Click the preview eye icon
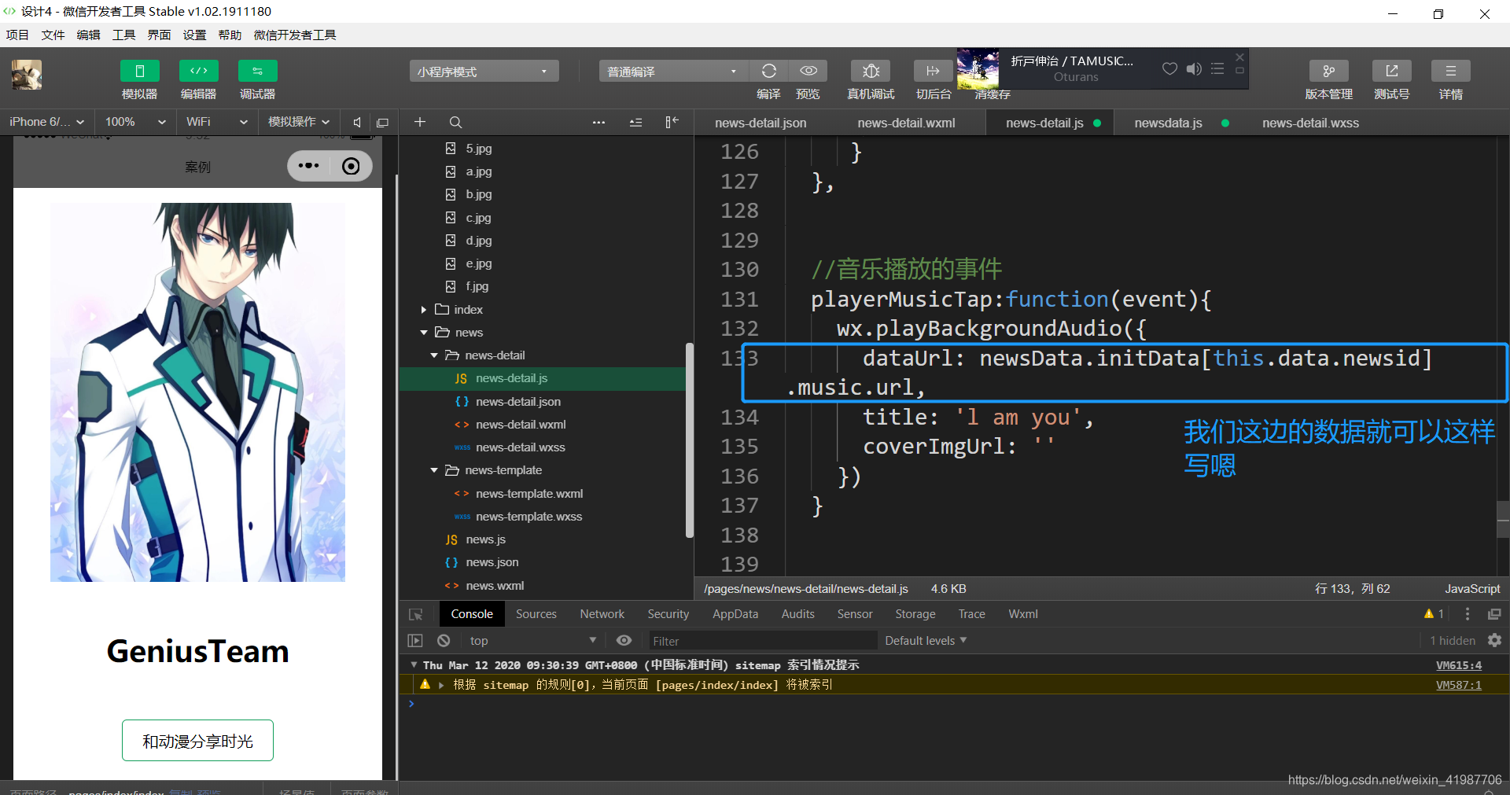This screenshot has width=1510, height=795. coord(808,71)
